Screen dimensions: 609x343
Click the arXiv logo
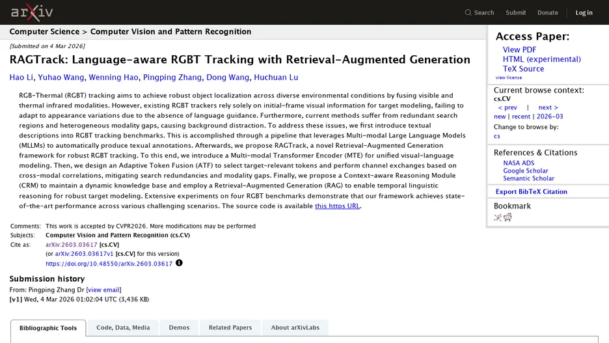(32, 12)
